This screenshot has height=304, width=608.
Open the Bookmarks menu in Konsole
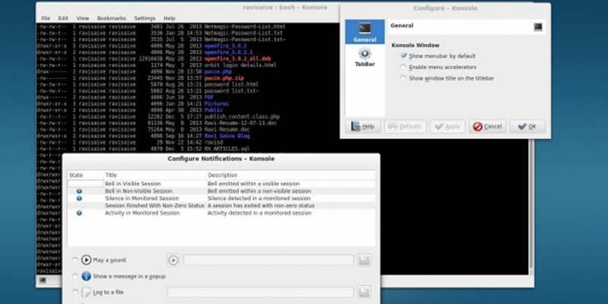(x=111, y=18)
